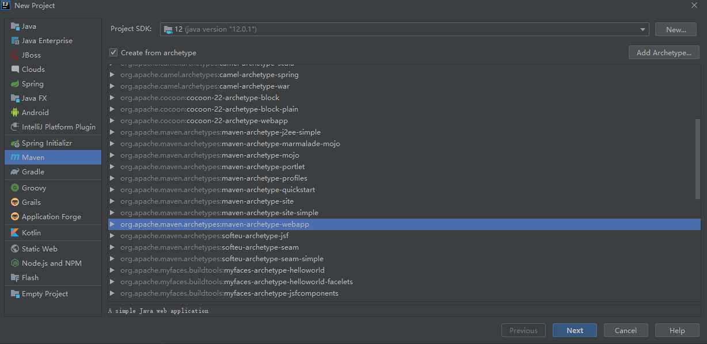
Task: Select Android project type
Action: 53,113
